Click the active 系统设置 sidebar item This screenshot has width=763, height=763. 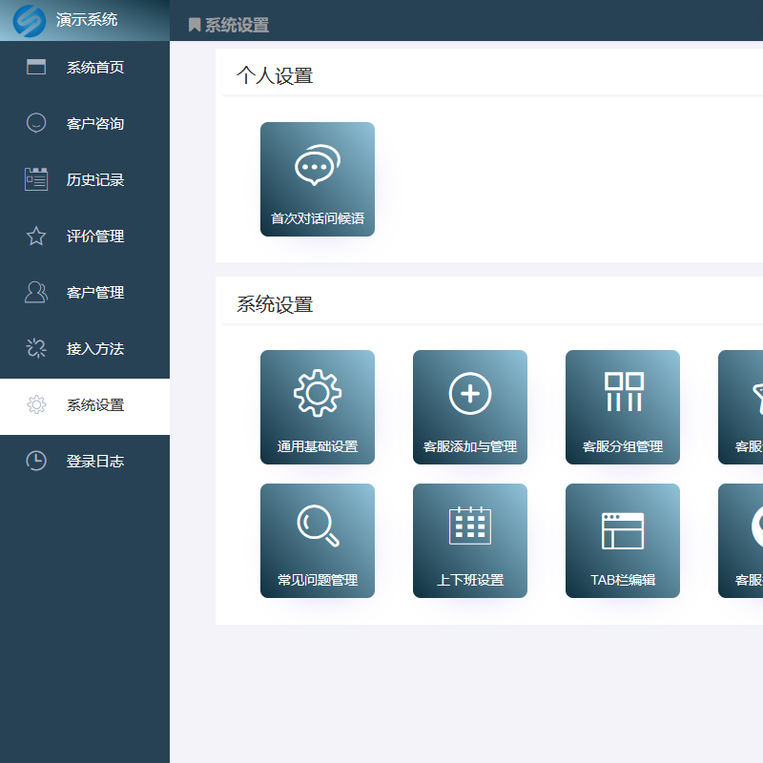click(x=85, y=406)
